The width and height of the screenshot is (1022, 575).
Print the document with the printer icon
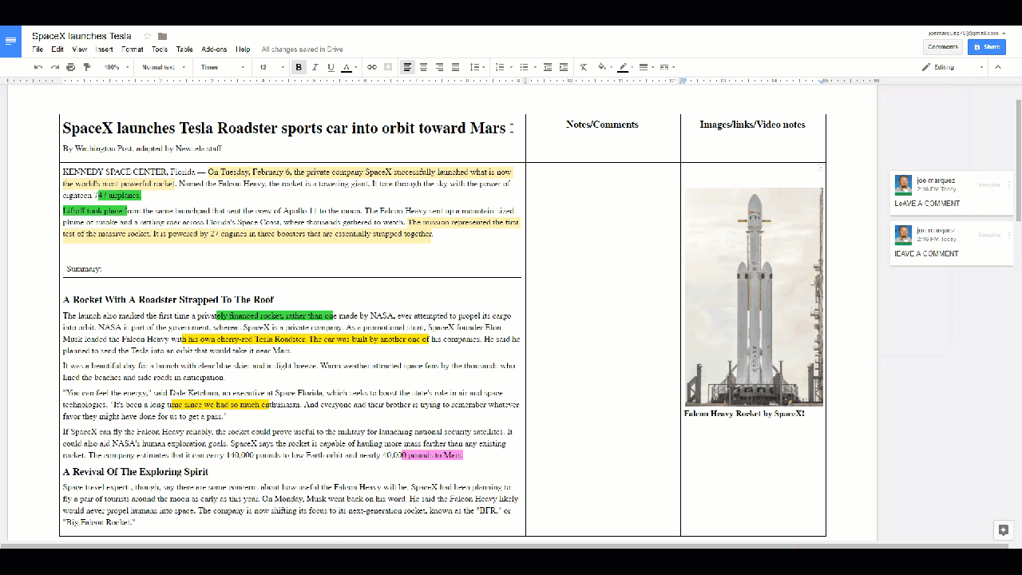71,67
